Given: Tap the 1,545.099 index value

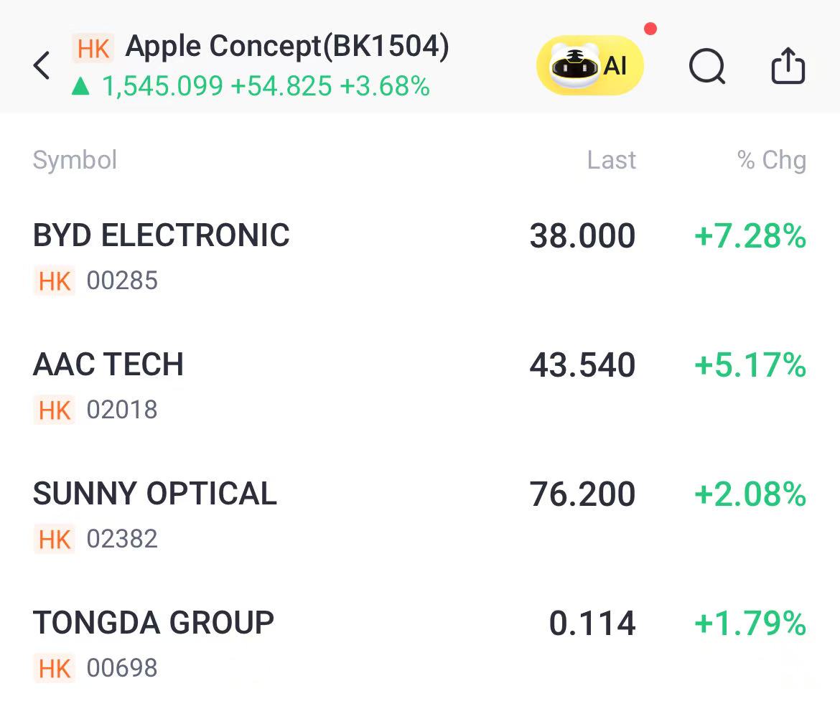Looking at the screenshot, I should (x=163, y=87).
